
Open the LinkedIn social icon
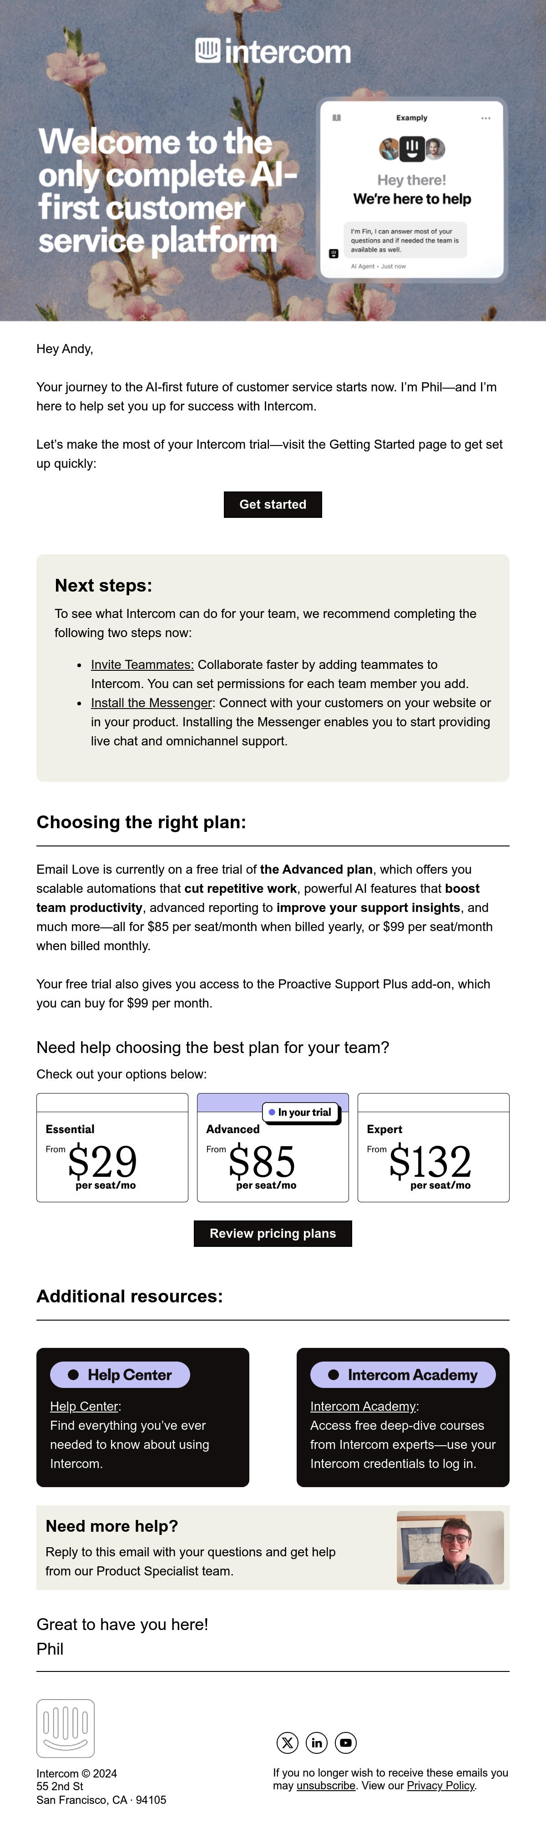pyautogui.click(x=316, y=1742)
